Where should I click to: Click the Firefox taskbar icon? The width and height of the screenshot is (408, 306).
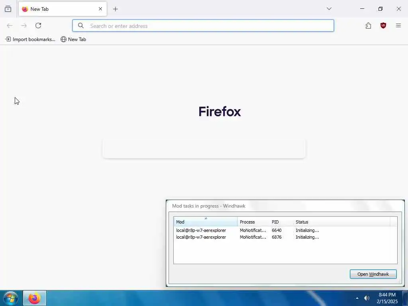click(x=35, y=298)
